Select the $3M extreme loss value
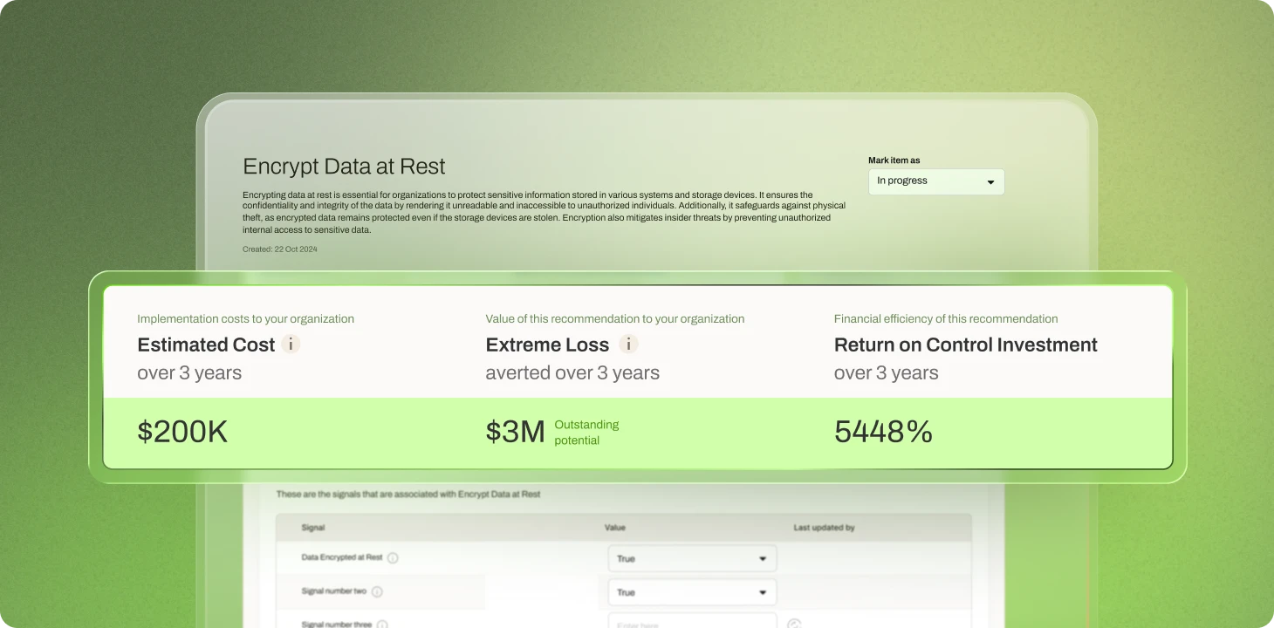Screen dimensions: 1274x628 (x=515, y=432)
